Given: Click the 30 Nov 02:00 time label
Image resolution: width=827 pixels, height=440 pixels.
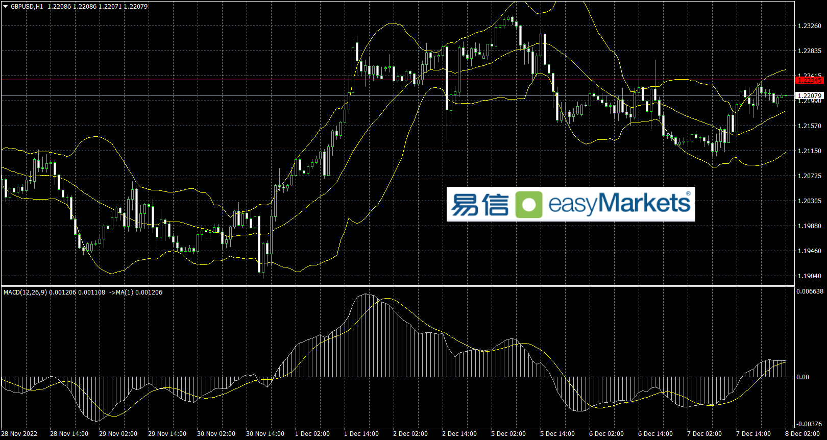Looking at the screenshot, I should click(x=216, y=434).
